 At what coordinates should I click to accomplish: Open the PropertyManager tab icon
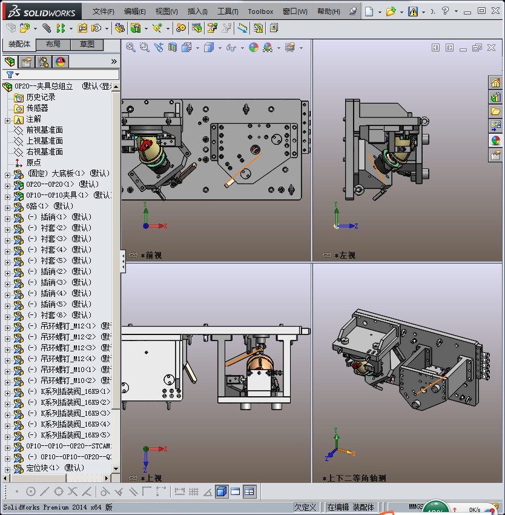tap(26, 61)
